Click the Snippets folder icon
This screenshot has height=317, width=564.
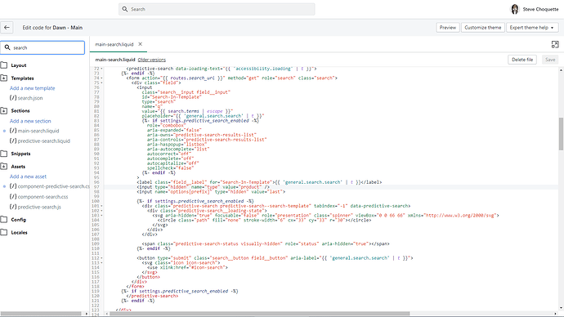click(4, 154)
